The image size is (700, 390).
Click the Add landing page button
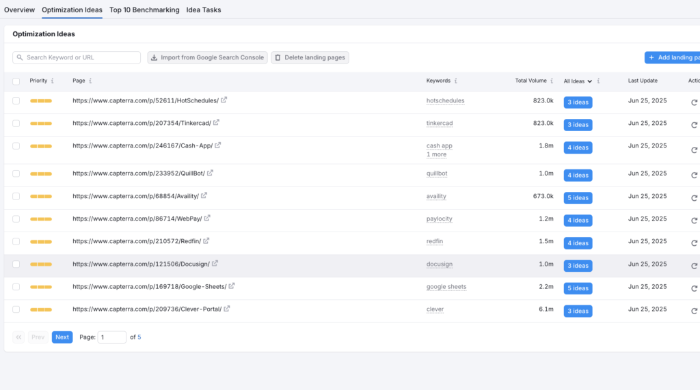point(673,57)
